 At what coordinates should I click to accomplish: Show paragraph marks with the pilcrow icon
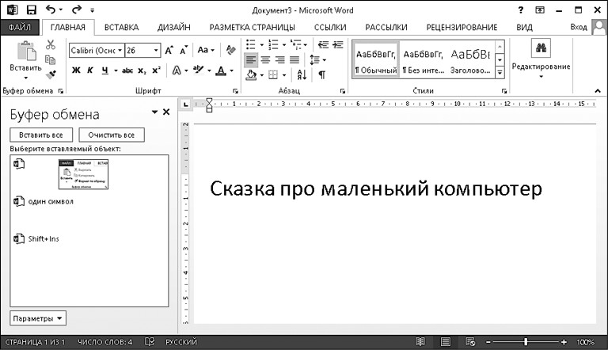point(322,74)
